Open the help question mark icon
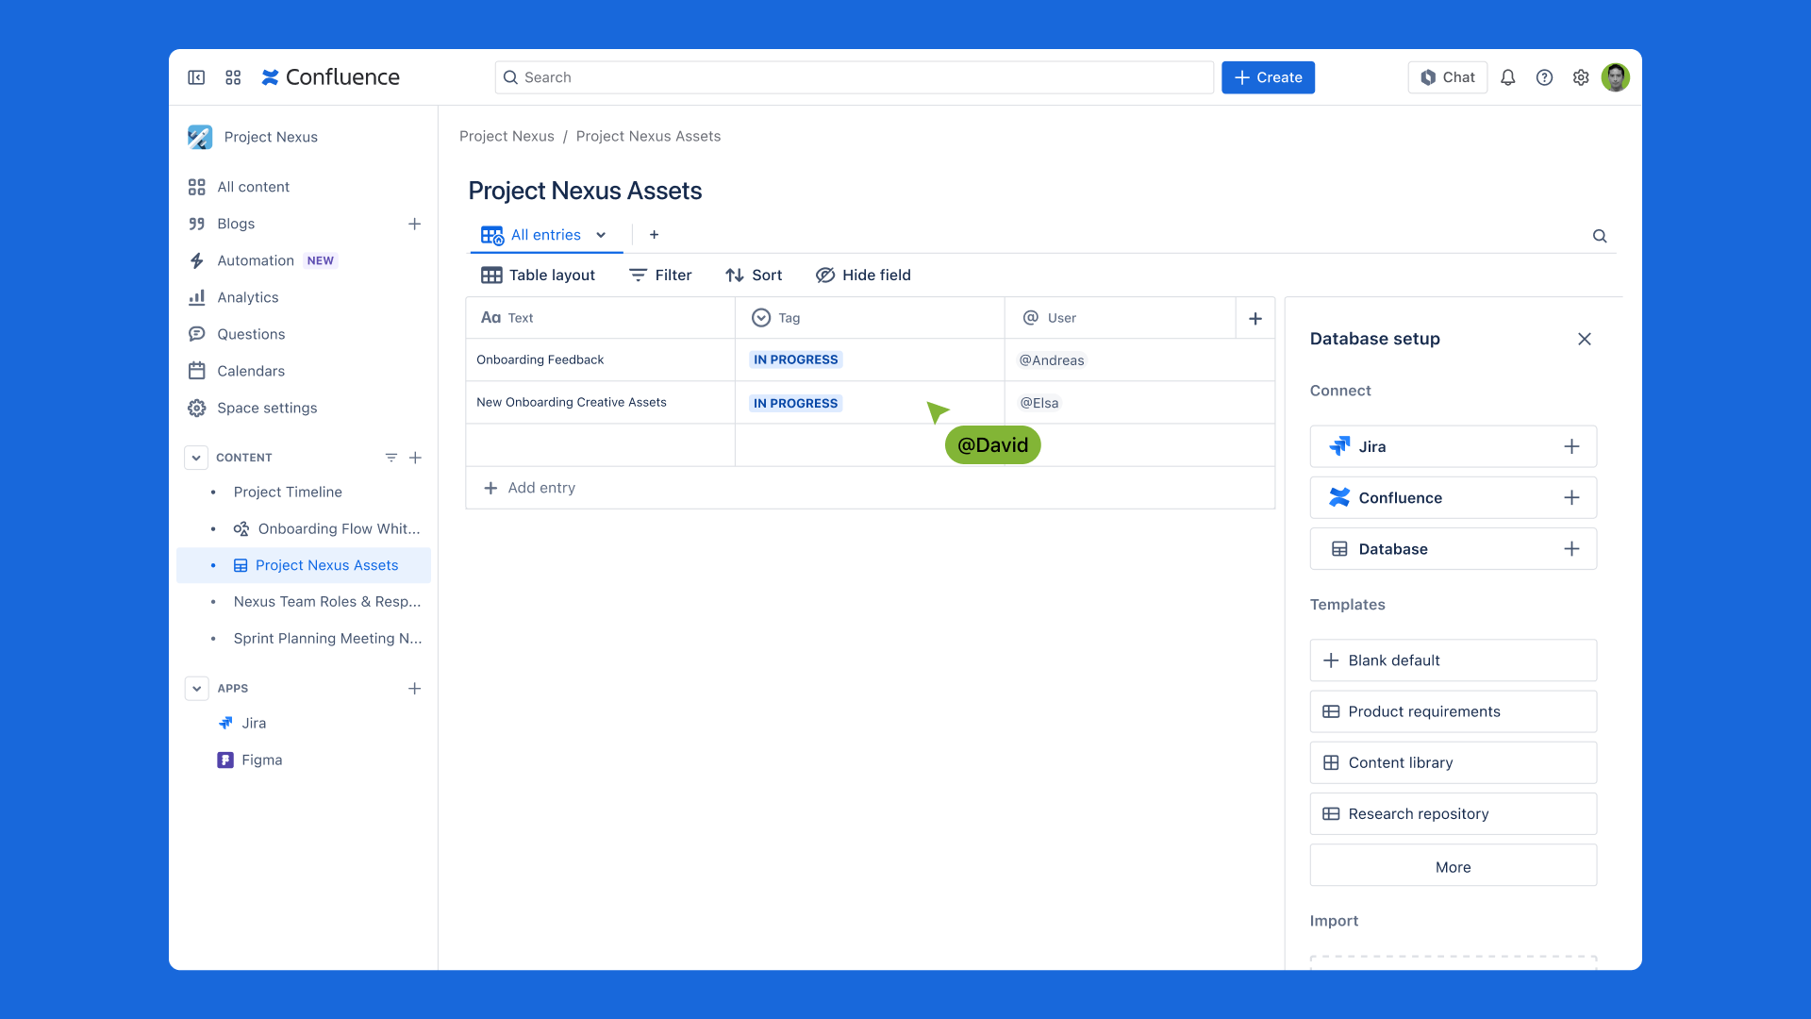This screenshot has height=1019, width=1811. click(x=1544, y=77)
